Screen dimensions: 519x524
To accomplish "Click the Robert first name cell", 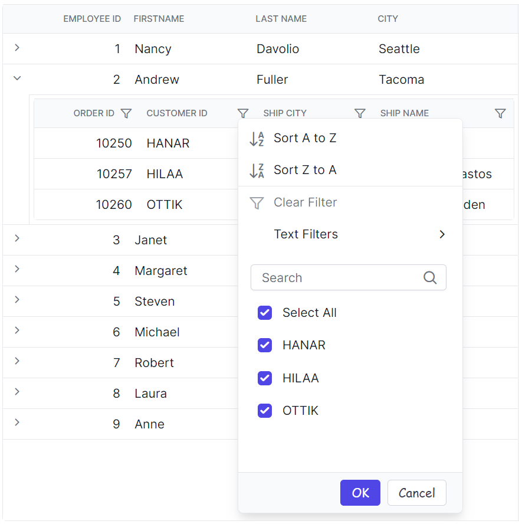I will [155, 363].
